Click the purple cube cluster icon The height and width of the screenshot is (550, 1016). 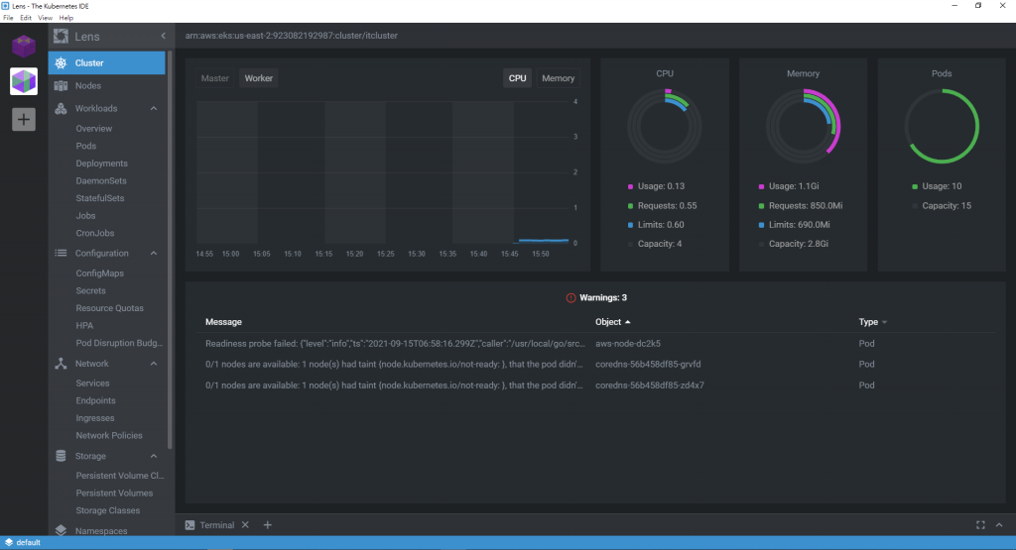pyautogui.click(x=24, y=46)
